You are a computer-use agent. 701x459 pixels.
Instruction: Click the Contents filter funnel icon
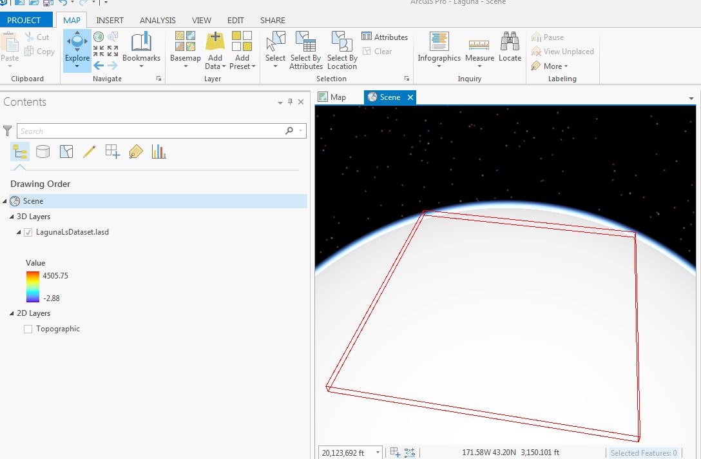(x=7, y=131)
